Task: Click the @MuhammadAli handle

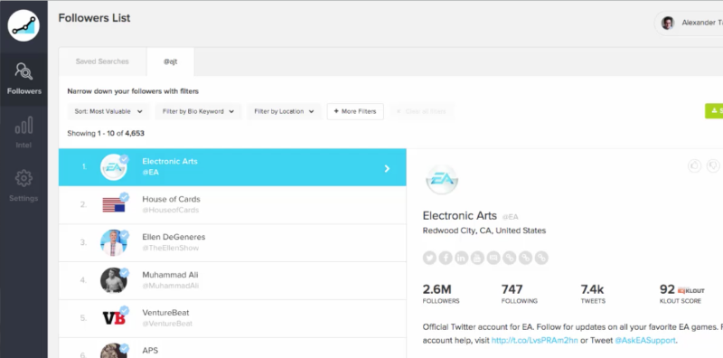Action: [170, 286]
